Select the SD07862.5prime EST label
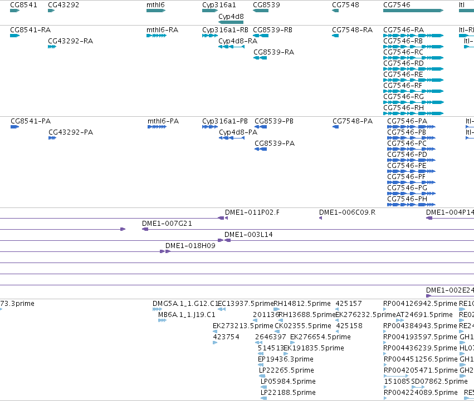Screen dimensions: 474x401 pyautogui.click(x=439, y=382)
